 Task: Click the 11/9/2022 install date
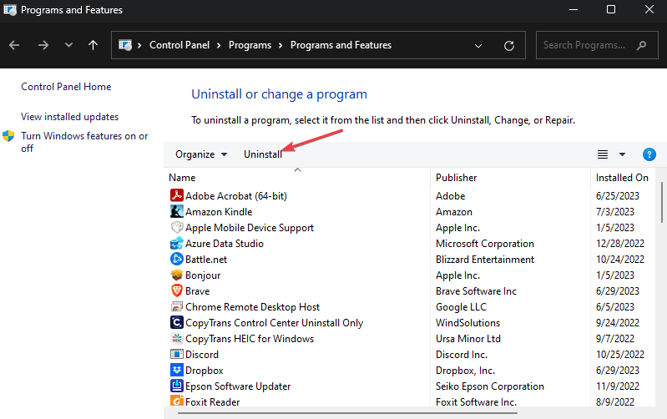[x=617, y=386]
